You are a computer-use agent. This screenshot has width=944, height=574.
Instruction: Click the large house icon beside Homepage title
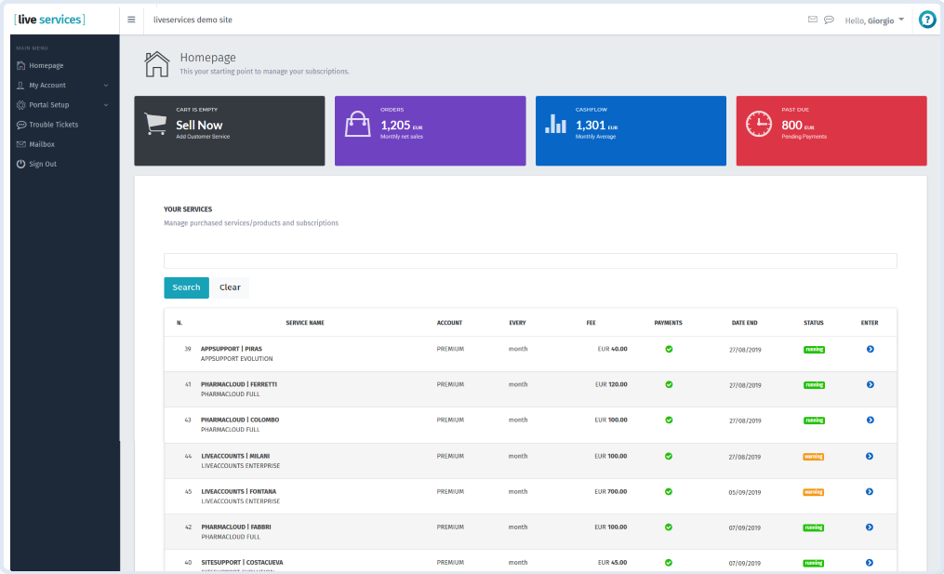click(x=157, y=64)
